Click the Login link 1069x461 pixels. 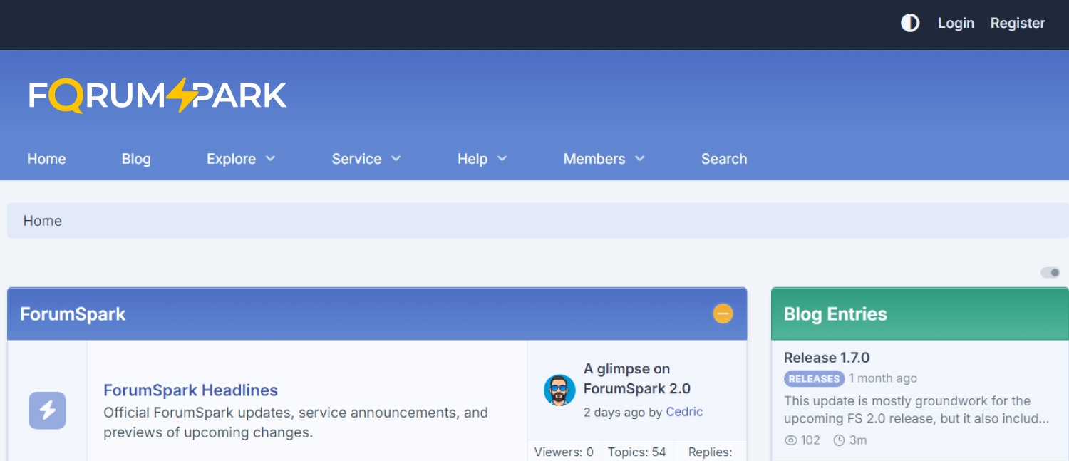[x=956, y=23]
